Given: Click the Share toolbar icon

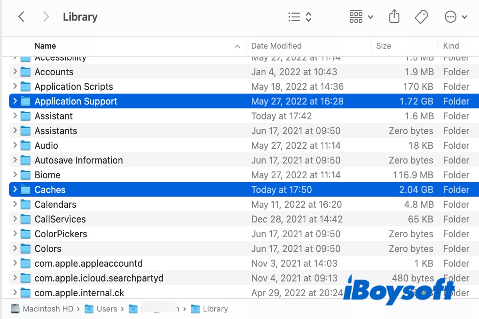Looking at the screenshot, I should tap(394, 17).
